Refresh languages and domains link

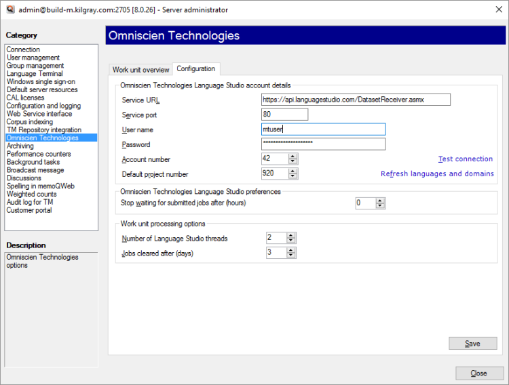pyautogui.click(x=437, y=174)
